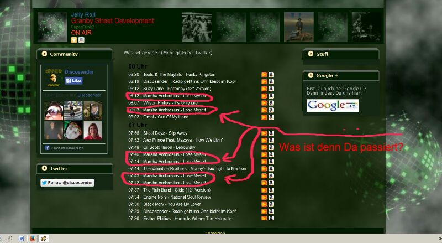Open Amazon icon for The Rah Band - Slide
This screenshot has width=442, height=243.
coord(271,190)
